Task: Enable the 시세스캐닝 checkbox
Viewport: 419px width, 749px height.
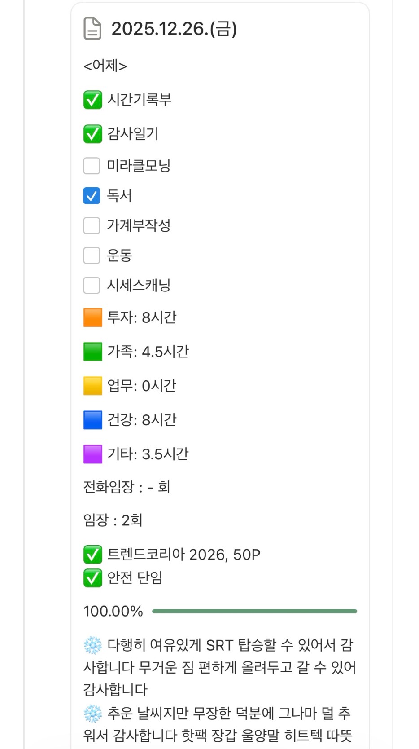Action: (x=92, y=285)
